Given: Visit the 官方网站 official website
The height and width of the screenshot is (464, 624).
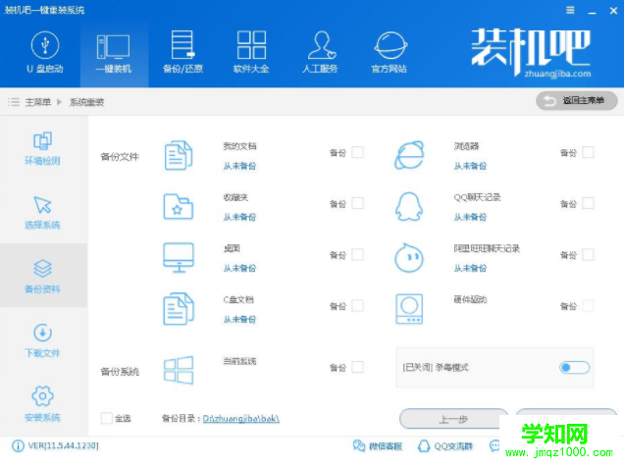Looking at the screenshot, I should [390, 53].
